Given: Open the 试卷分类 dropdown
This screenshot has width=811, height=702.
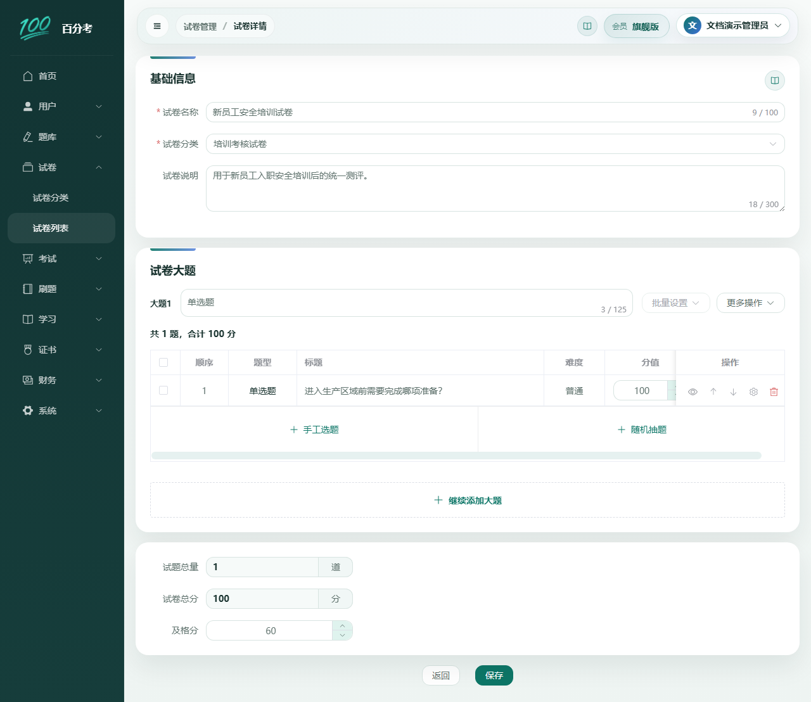Looking at the screenshot, I should point(495,144).
